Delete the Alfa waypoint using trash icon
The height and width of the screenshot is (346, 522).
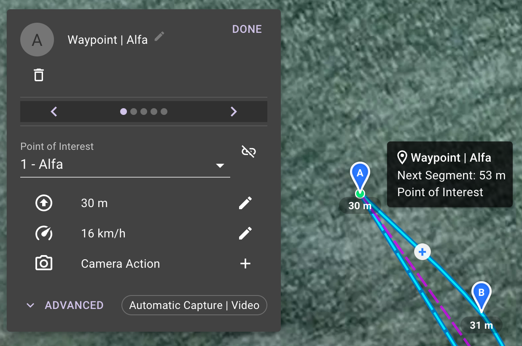pyautogui.click(x=39, y=75)
